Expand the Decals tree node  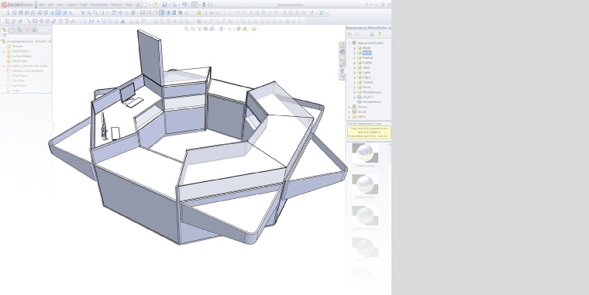350,111
